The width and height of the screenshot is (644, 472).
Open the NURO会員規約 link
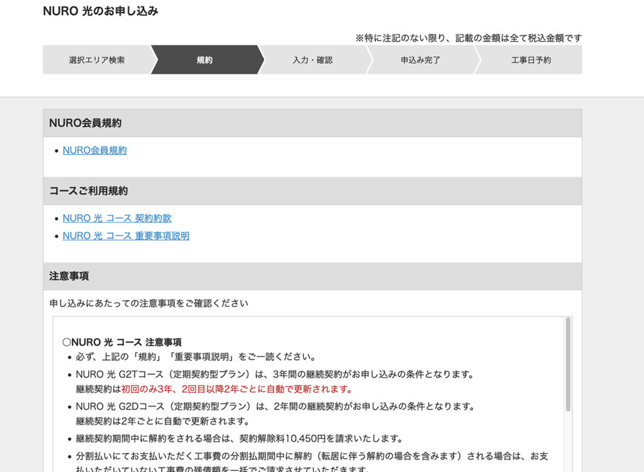94,150
